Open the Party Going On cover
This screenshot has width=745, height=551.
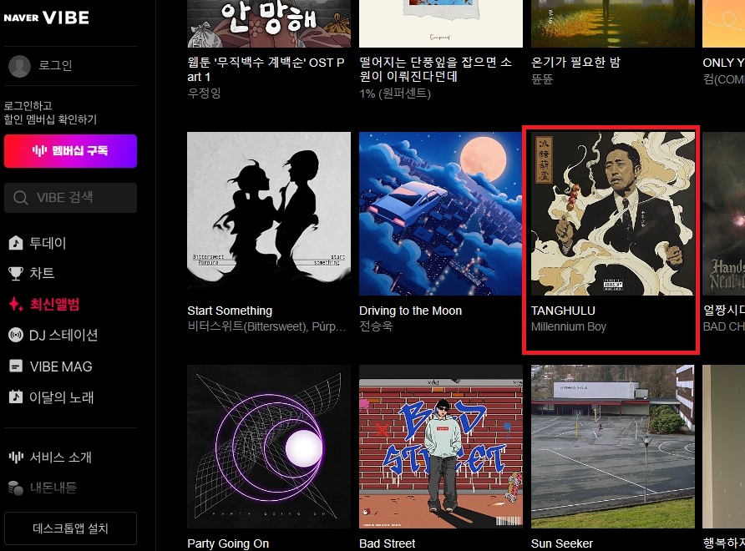(x=269, y=447)
